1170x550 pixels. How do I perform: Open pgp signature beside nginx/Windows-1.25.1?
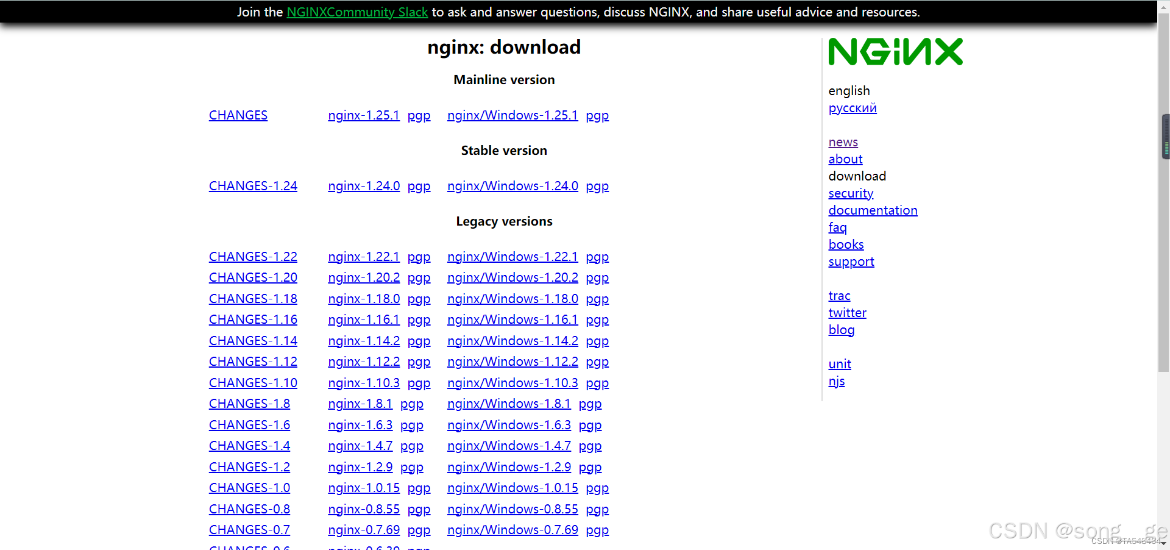coord(597,115)
